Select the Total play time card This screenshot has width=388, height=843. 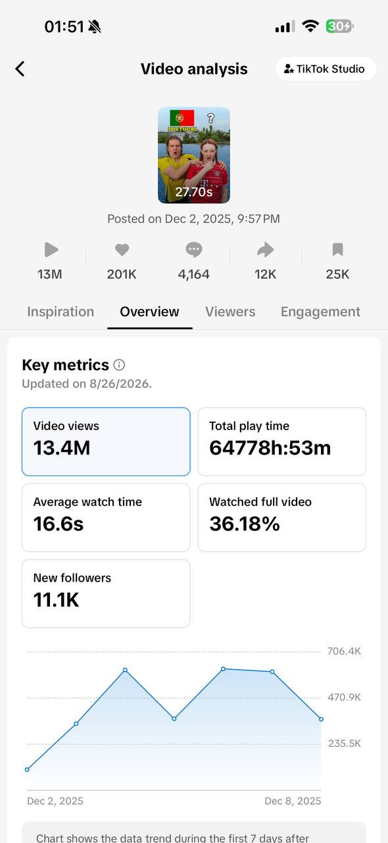point(282,441)
